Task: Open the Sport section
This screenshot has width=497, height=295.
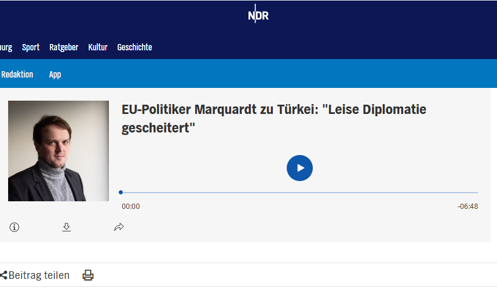Action: 31,47
